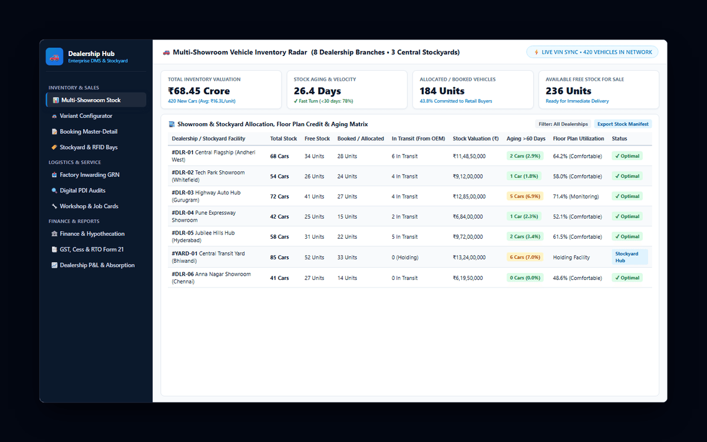This screenshot has height=442, width=707.
Task: Click the Floor Plan Utilization column header
Action: click(579, 139)
